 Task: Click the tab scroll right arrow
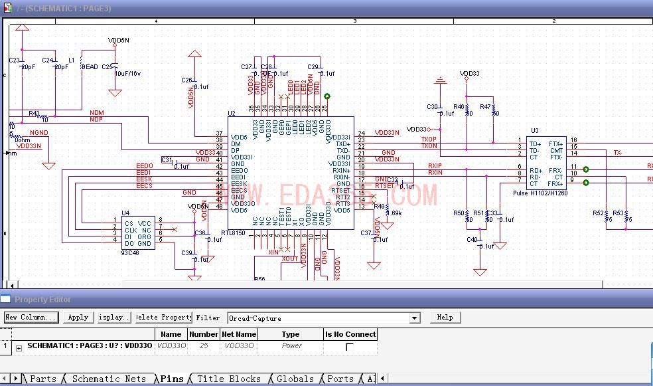coord(15,379)
